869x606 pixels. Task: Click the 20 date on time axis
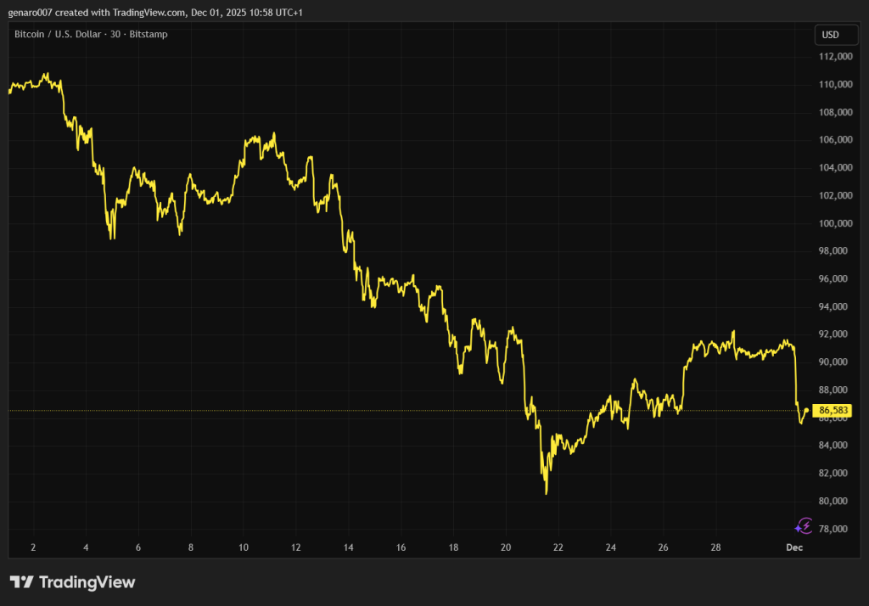tap(506, 547)
